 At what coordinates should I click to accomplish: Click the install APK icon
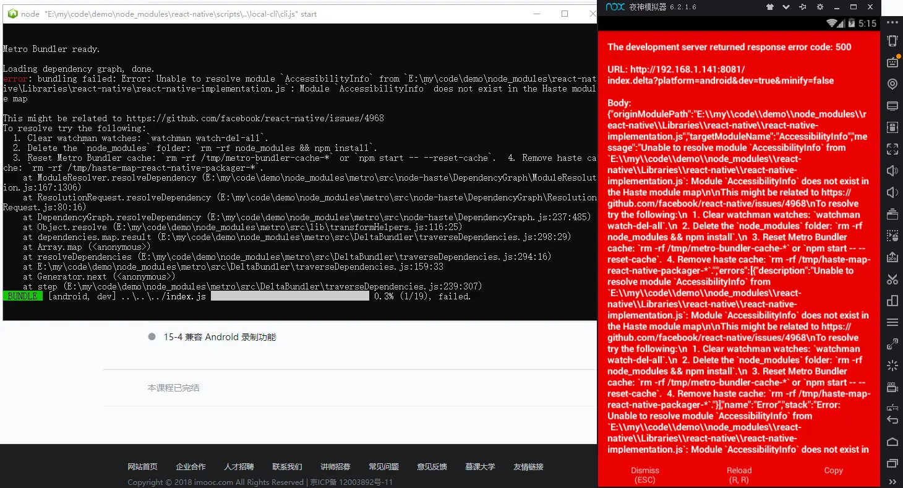(892, 257)
